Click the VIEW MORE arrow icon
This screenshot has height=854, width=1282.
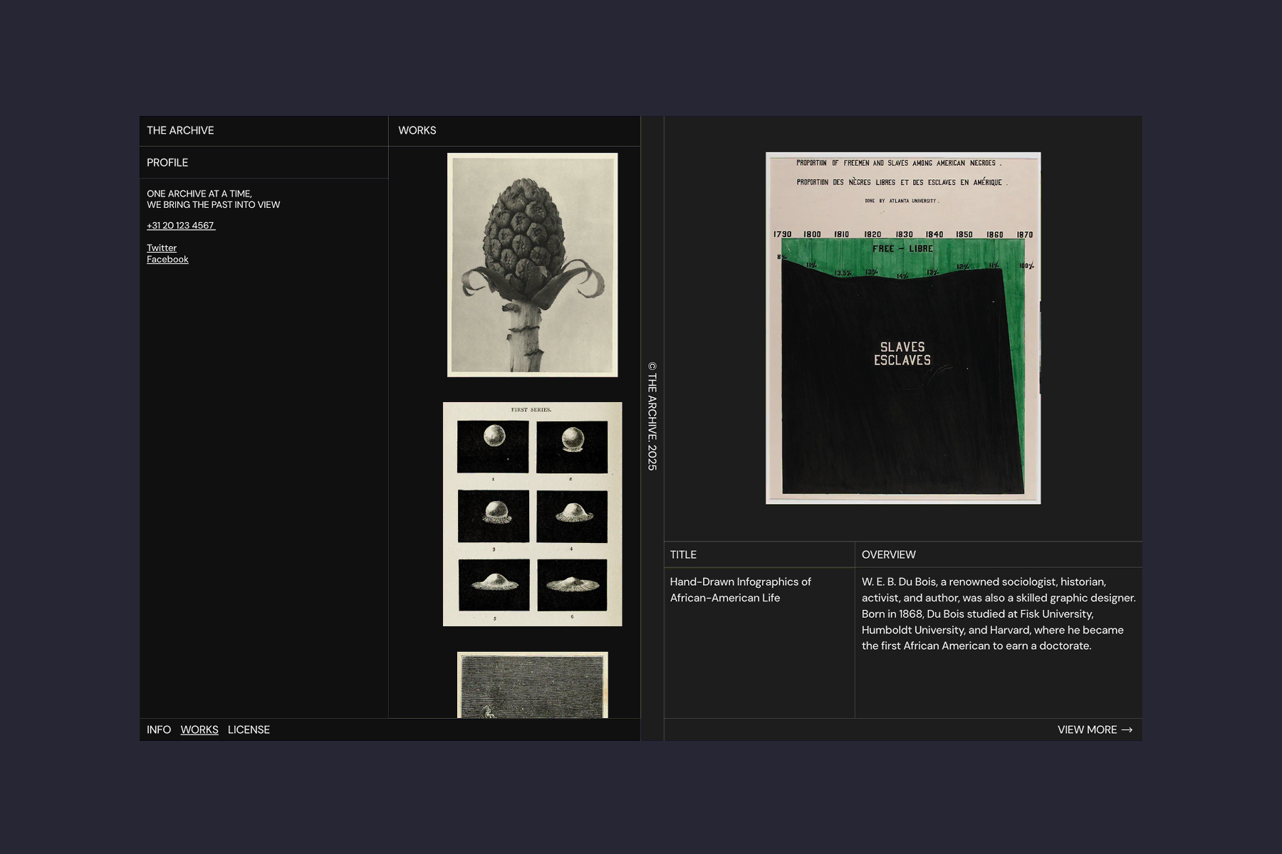click(x=1129, y=729)
